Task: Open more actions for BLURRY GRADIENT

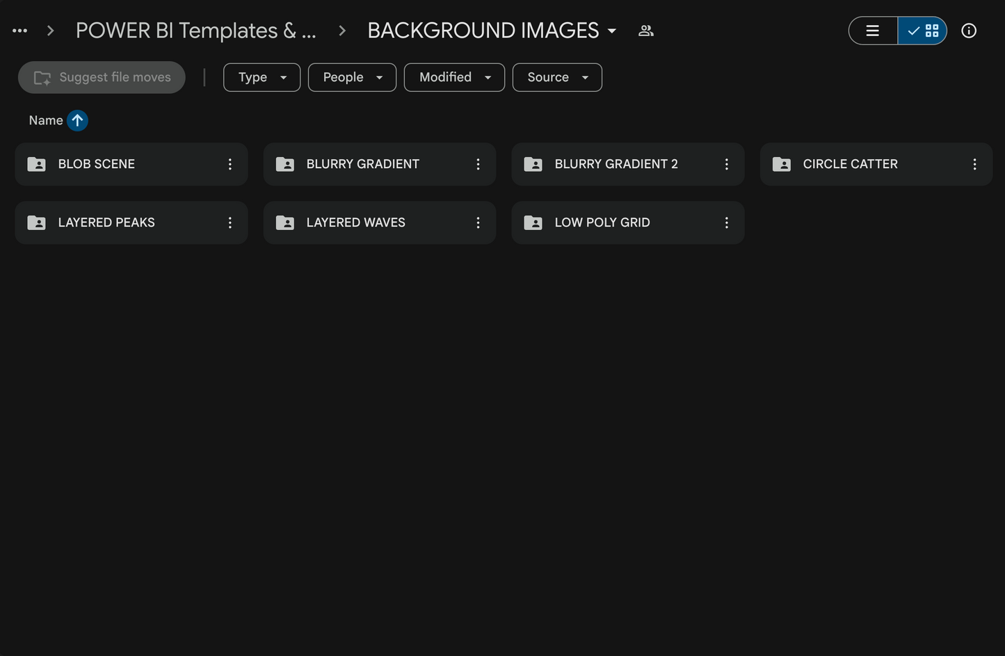Action: pos(479,164)
